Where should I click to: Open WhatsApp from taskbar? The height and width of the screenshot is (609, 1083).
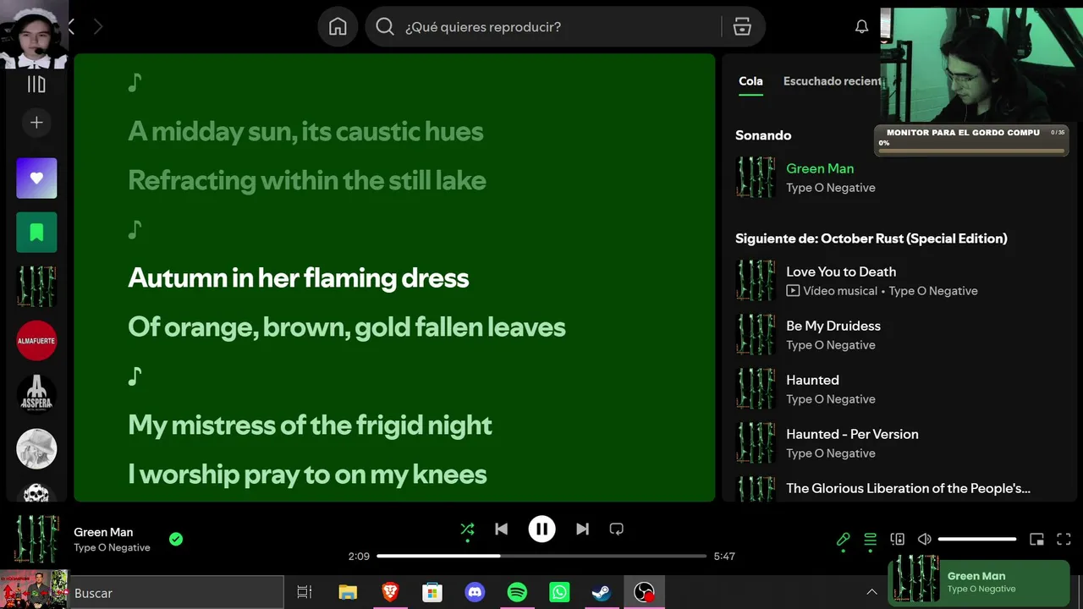559,593
